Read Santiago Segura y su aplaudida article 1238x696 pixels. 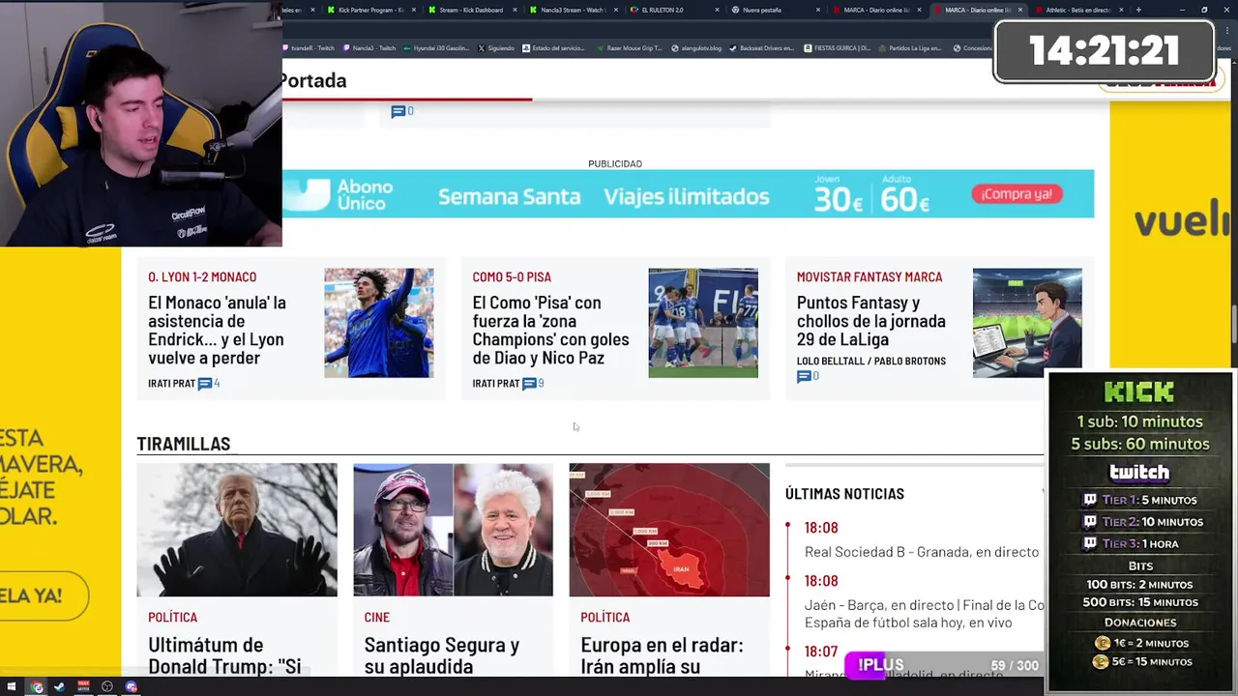[442, 655]
